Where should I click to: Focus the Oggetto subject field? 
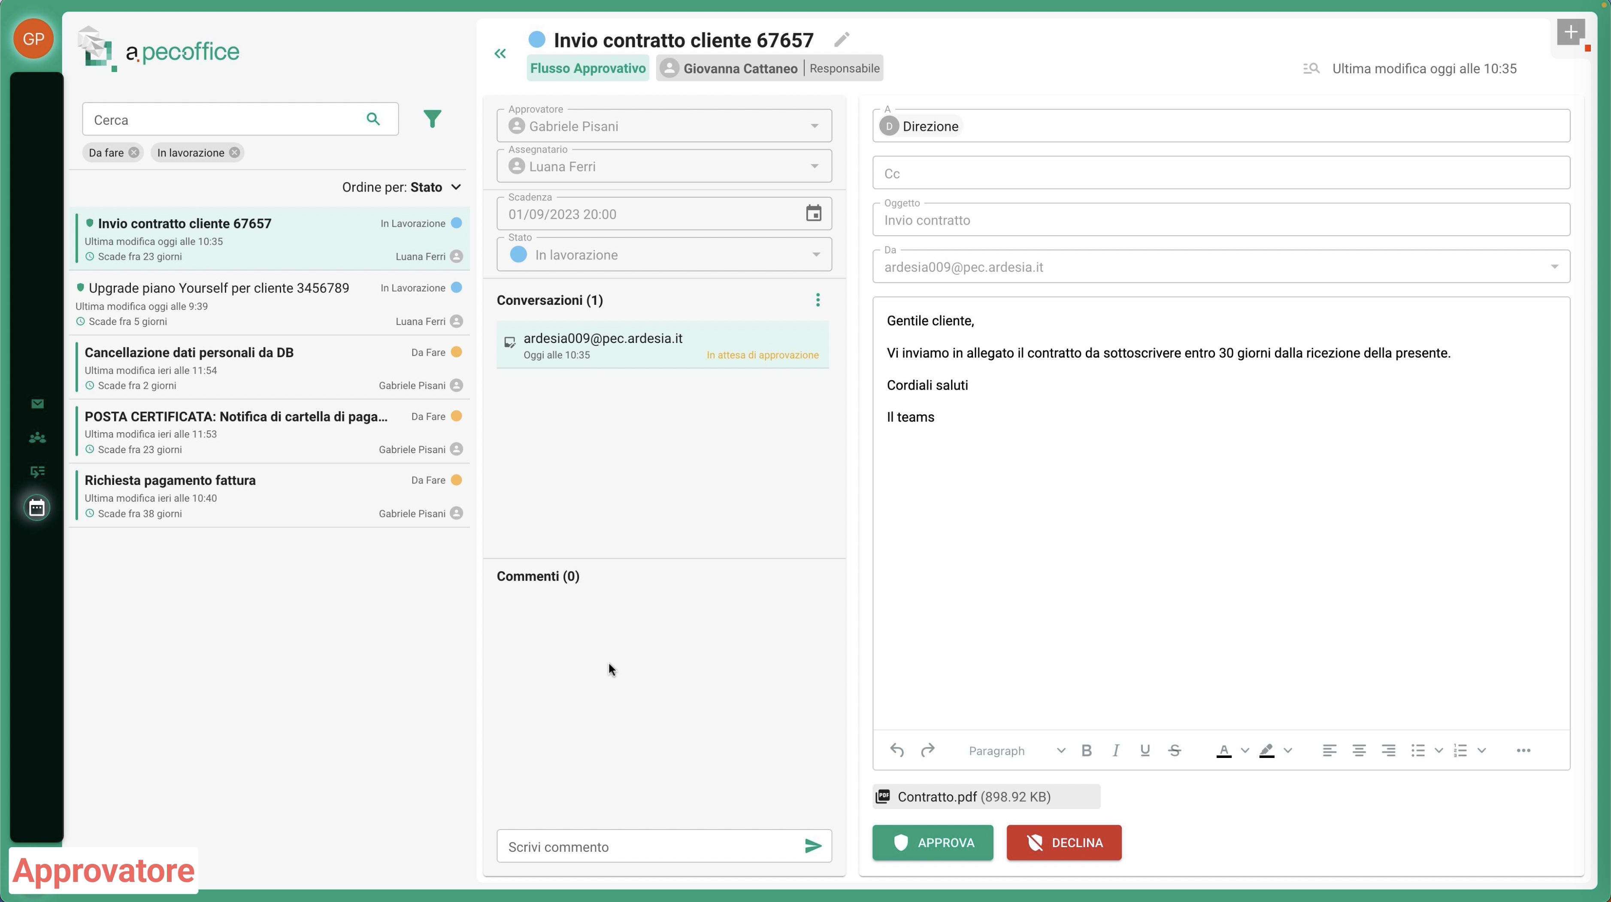pos(1221,220)
